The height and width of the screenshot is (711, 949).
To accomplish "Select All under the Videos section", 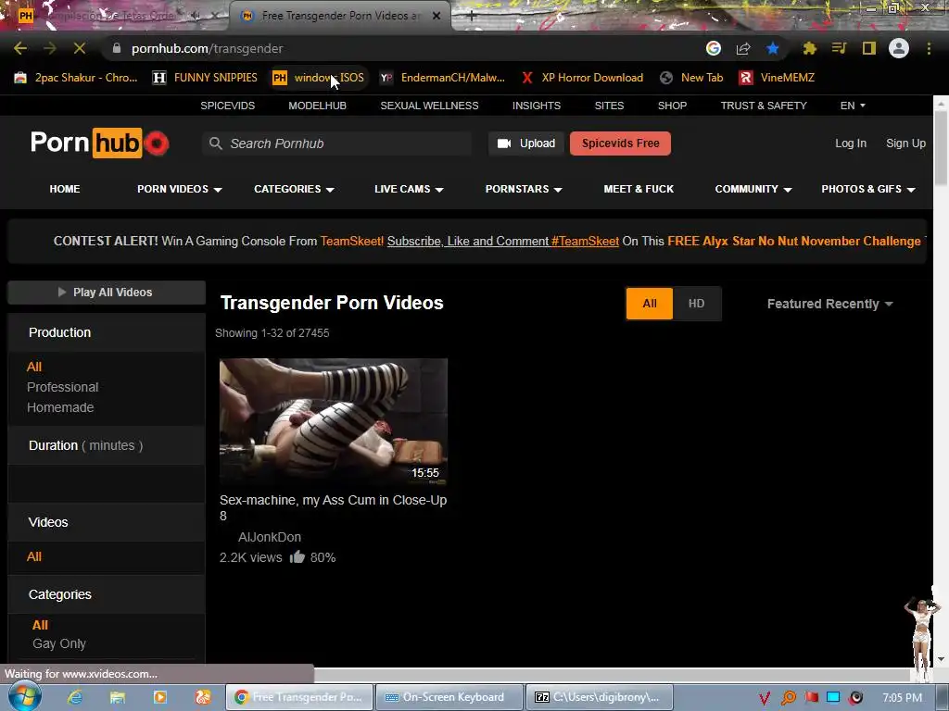I will coord(34,556).
